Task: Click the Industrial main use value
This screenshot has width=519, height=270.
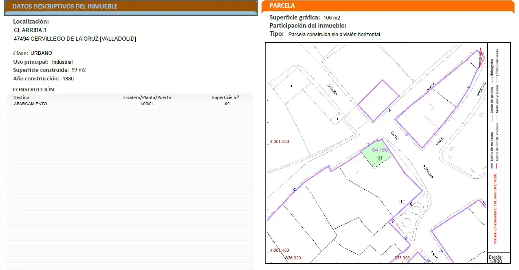Action: click(x=62, y=62)
